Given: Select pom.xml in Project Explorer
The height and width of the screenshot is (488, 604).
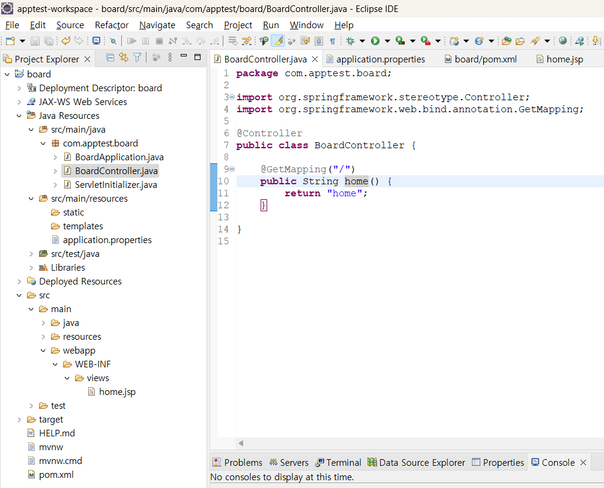Looking at the screenshot, I should 56,475.
